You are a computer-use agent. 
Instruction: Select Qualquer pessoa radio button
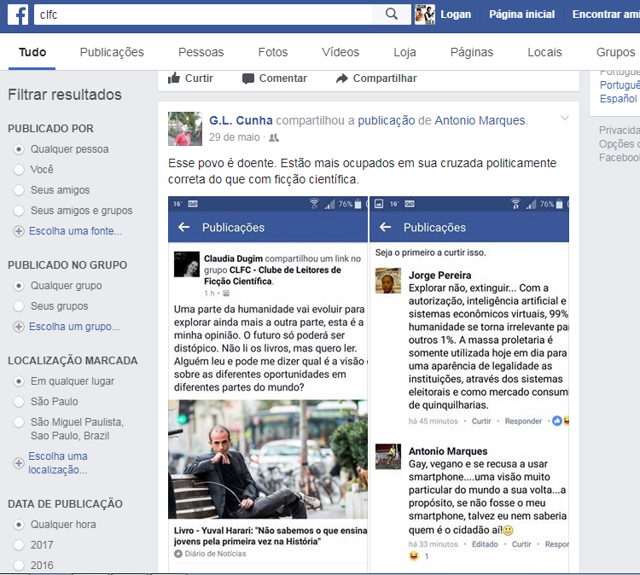19,149
